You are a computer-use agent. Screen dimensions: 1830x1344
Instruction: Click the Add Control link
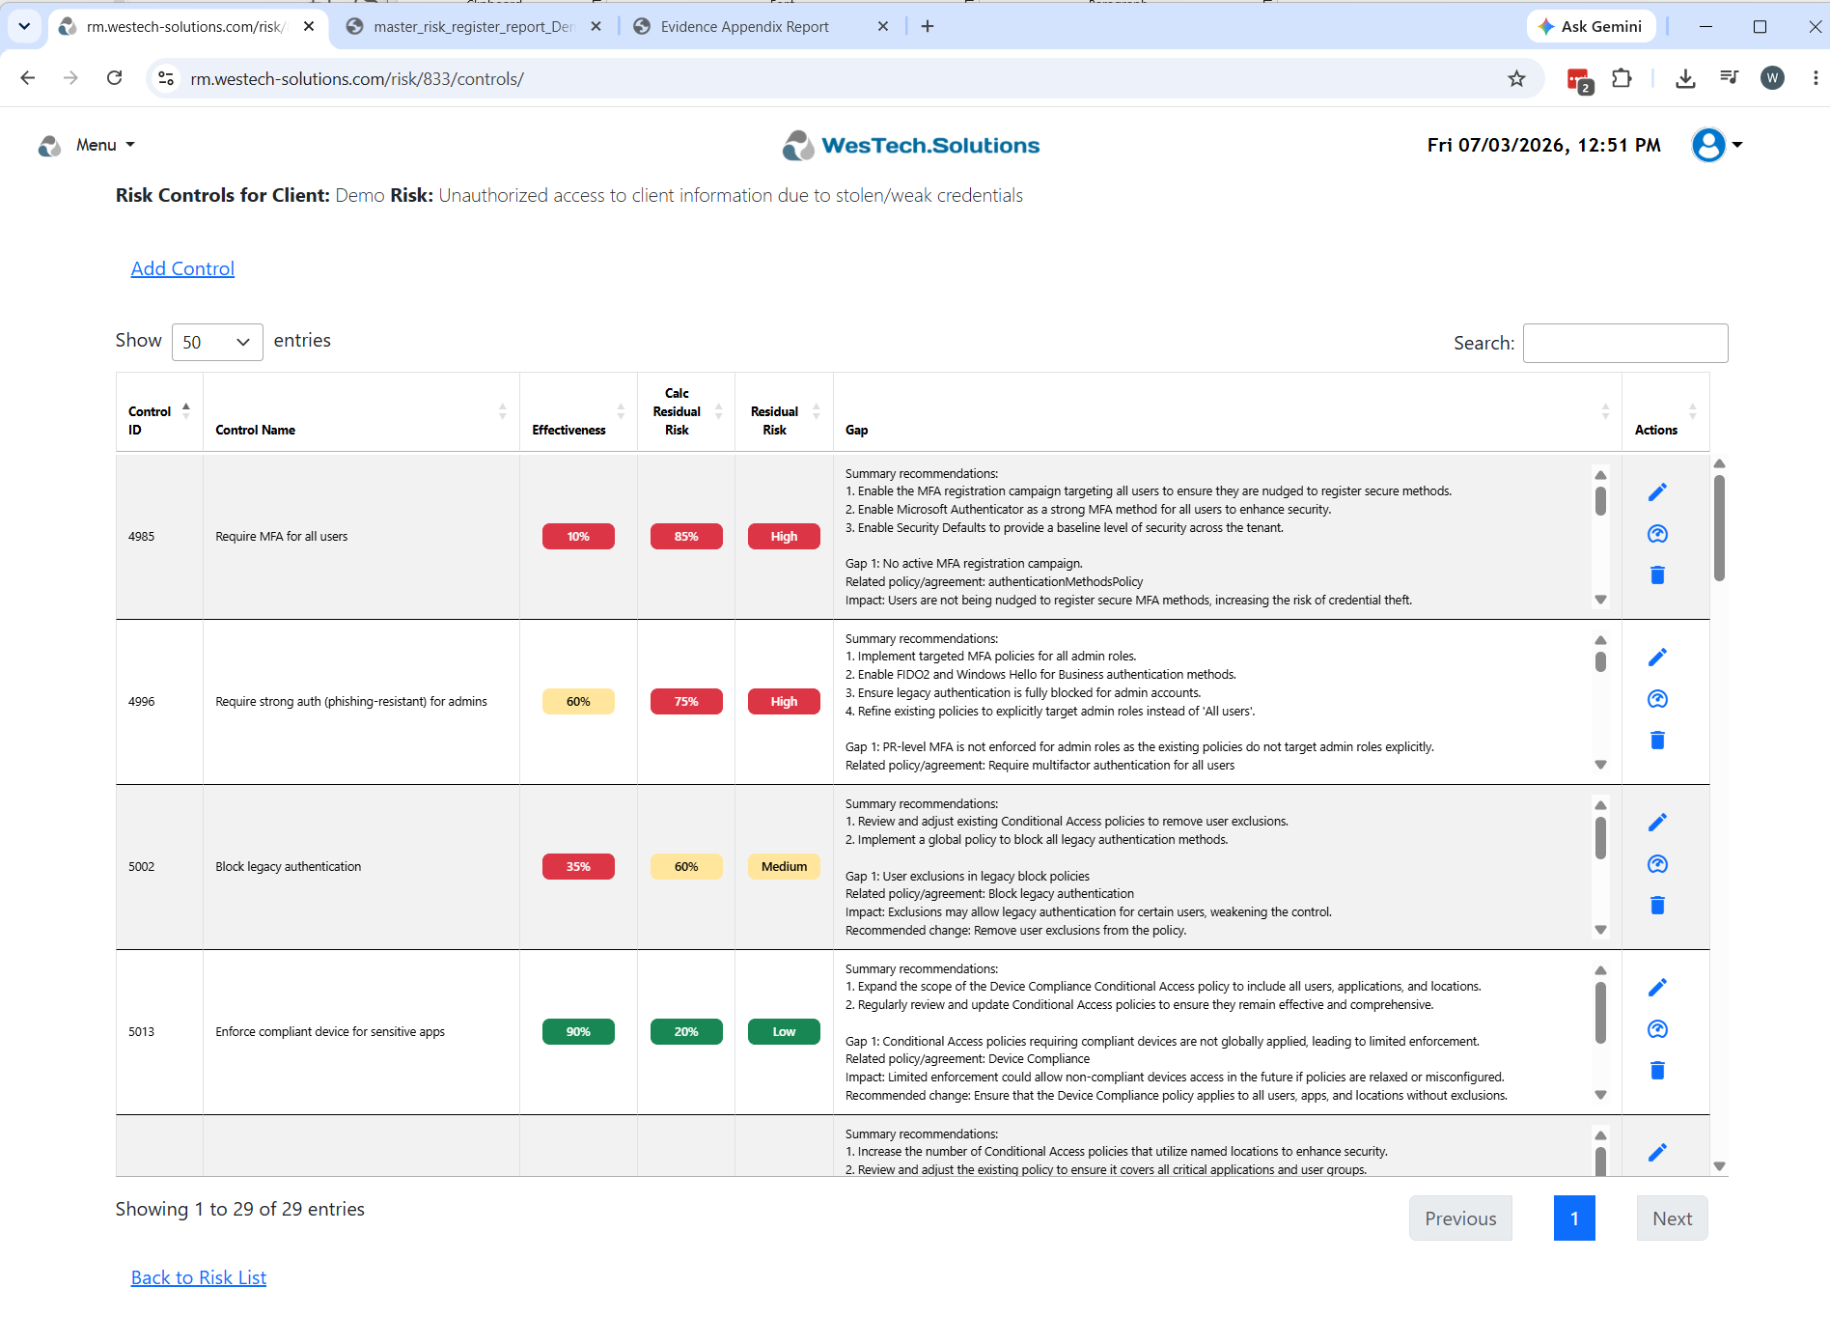pyautogui.click(x=182, y=268)
